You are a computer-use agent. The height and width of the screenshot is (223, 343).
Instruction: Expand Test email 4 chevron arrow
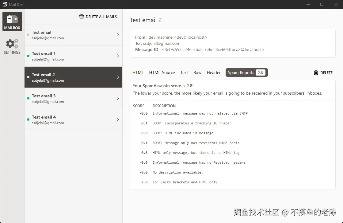tap(118, 119)
